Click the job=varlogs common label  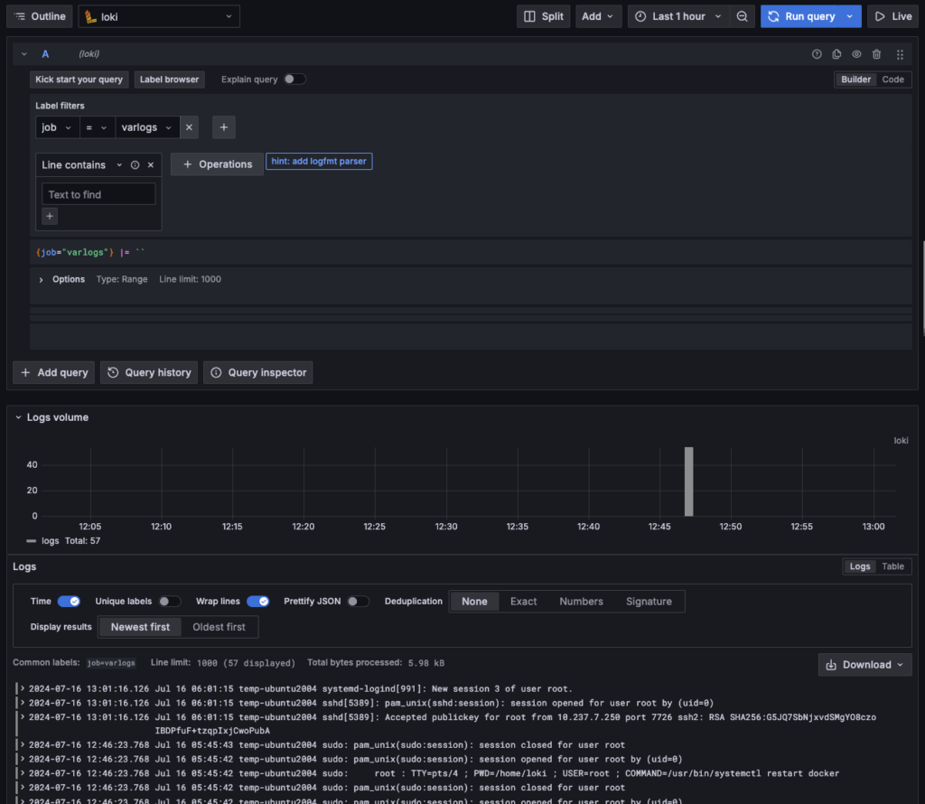click(x=111, y=663)
